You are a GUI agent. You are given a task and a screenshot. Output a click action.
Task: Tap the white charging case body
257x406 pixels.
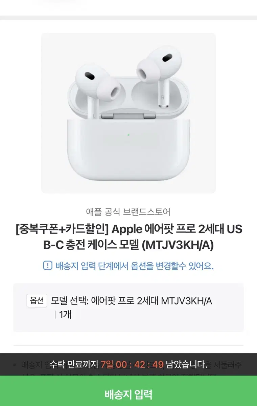[128, 149]
